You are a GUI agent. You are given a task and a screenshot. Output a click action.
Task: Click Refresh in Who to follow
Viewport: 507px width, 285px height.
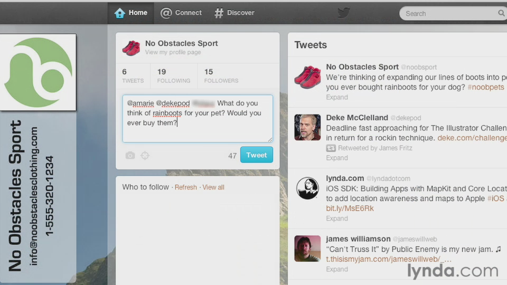(185, 187)
